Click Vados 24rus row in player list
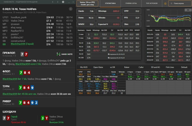Screen dimensions: 192x126 coord(38,21)
